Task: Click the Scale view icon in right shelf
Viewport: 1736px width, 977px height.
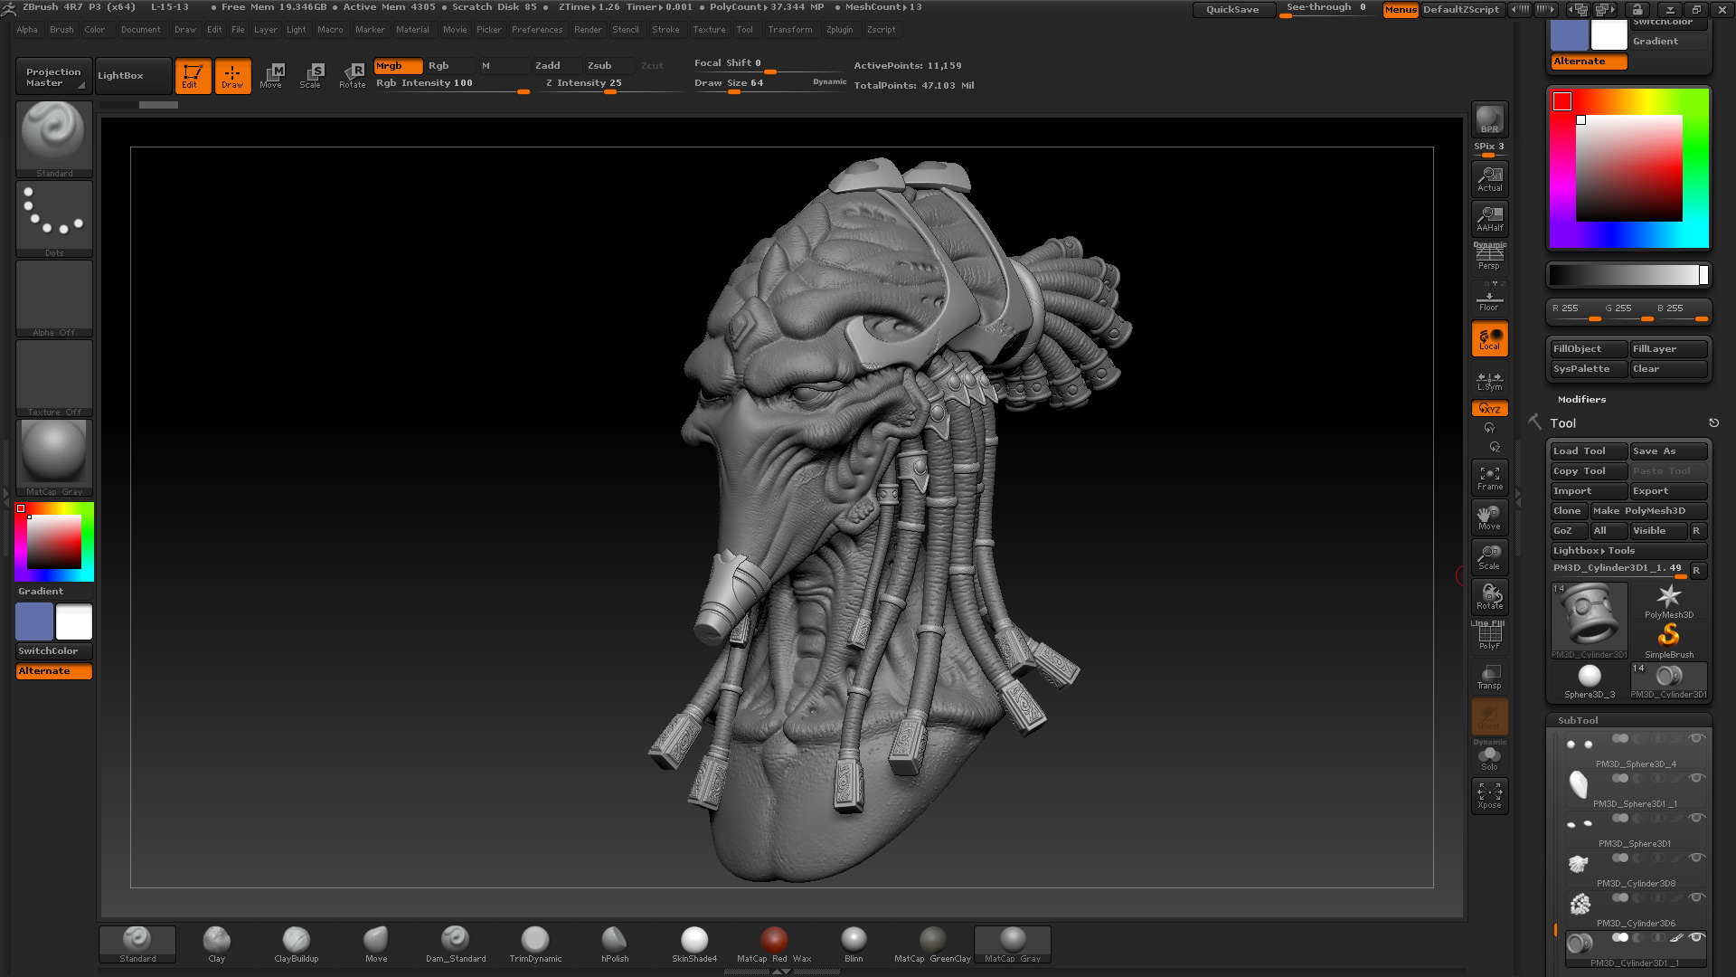Action: tap(1489, 556)
